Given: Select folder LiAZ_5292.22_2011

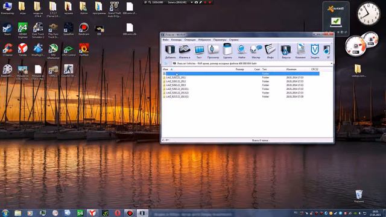Looking at the screenshot, I should point(176,78).
